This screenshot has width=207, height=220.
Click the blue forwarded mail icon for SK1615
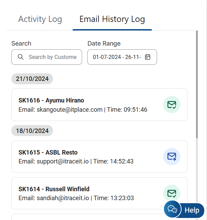[x=171, y=157]
